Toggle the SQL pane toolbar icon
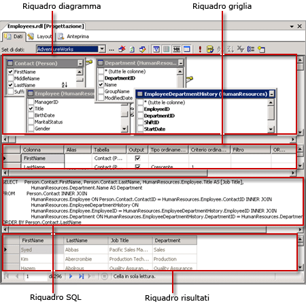The image size is (306, 304). pyautogui.click(x=177, y=49)
